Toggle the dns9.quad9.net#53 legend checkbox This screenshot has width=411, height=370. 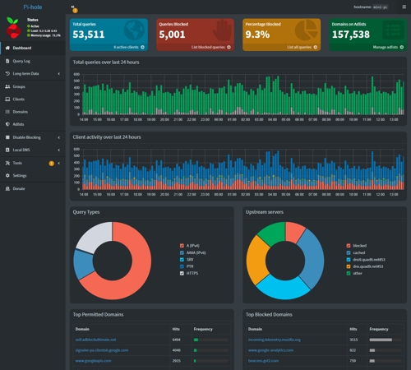[x=349, y=260]
